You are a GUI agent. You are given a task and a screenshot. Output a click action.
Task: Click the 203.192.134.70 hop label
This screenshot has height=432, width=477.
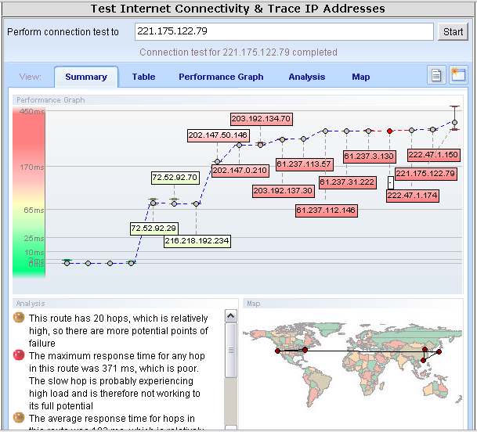pyautogui.click(x=262, y=119)
